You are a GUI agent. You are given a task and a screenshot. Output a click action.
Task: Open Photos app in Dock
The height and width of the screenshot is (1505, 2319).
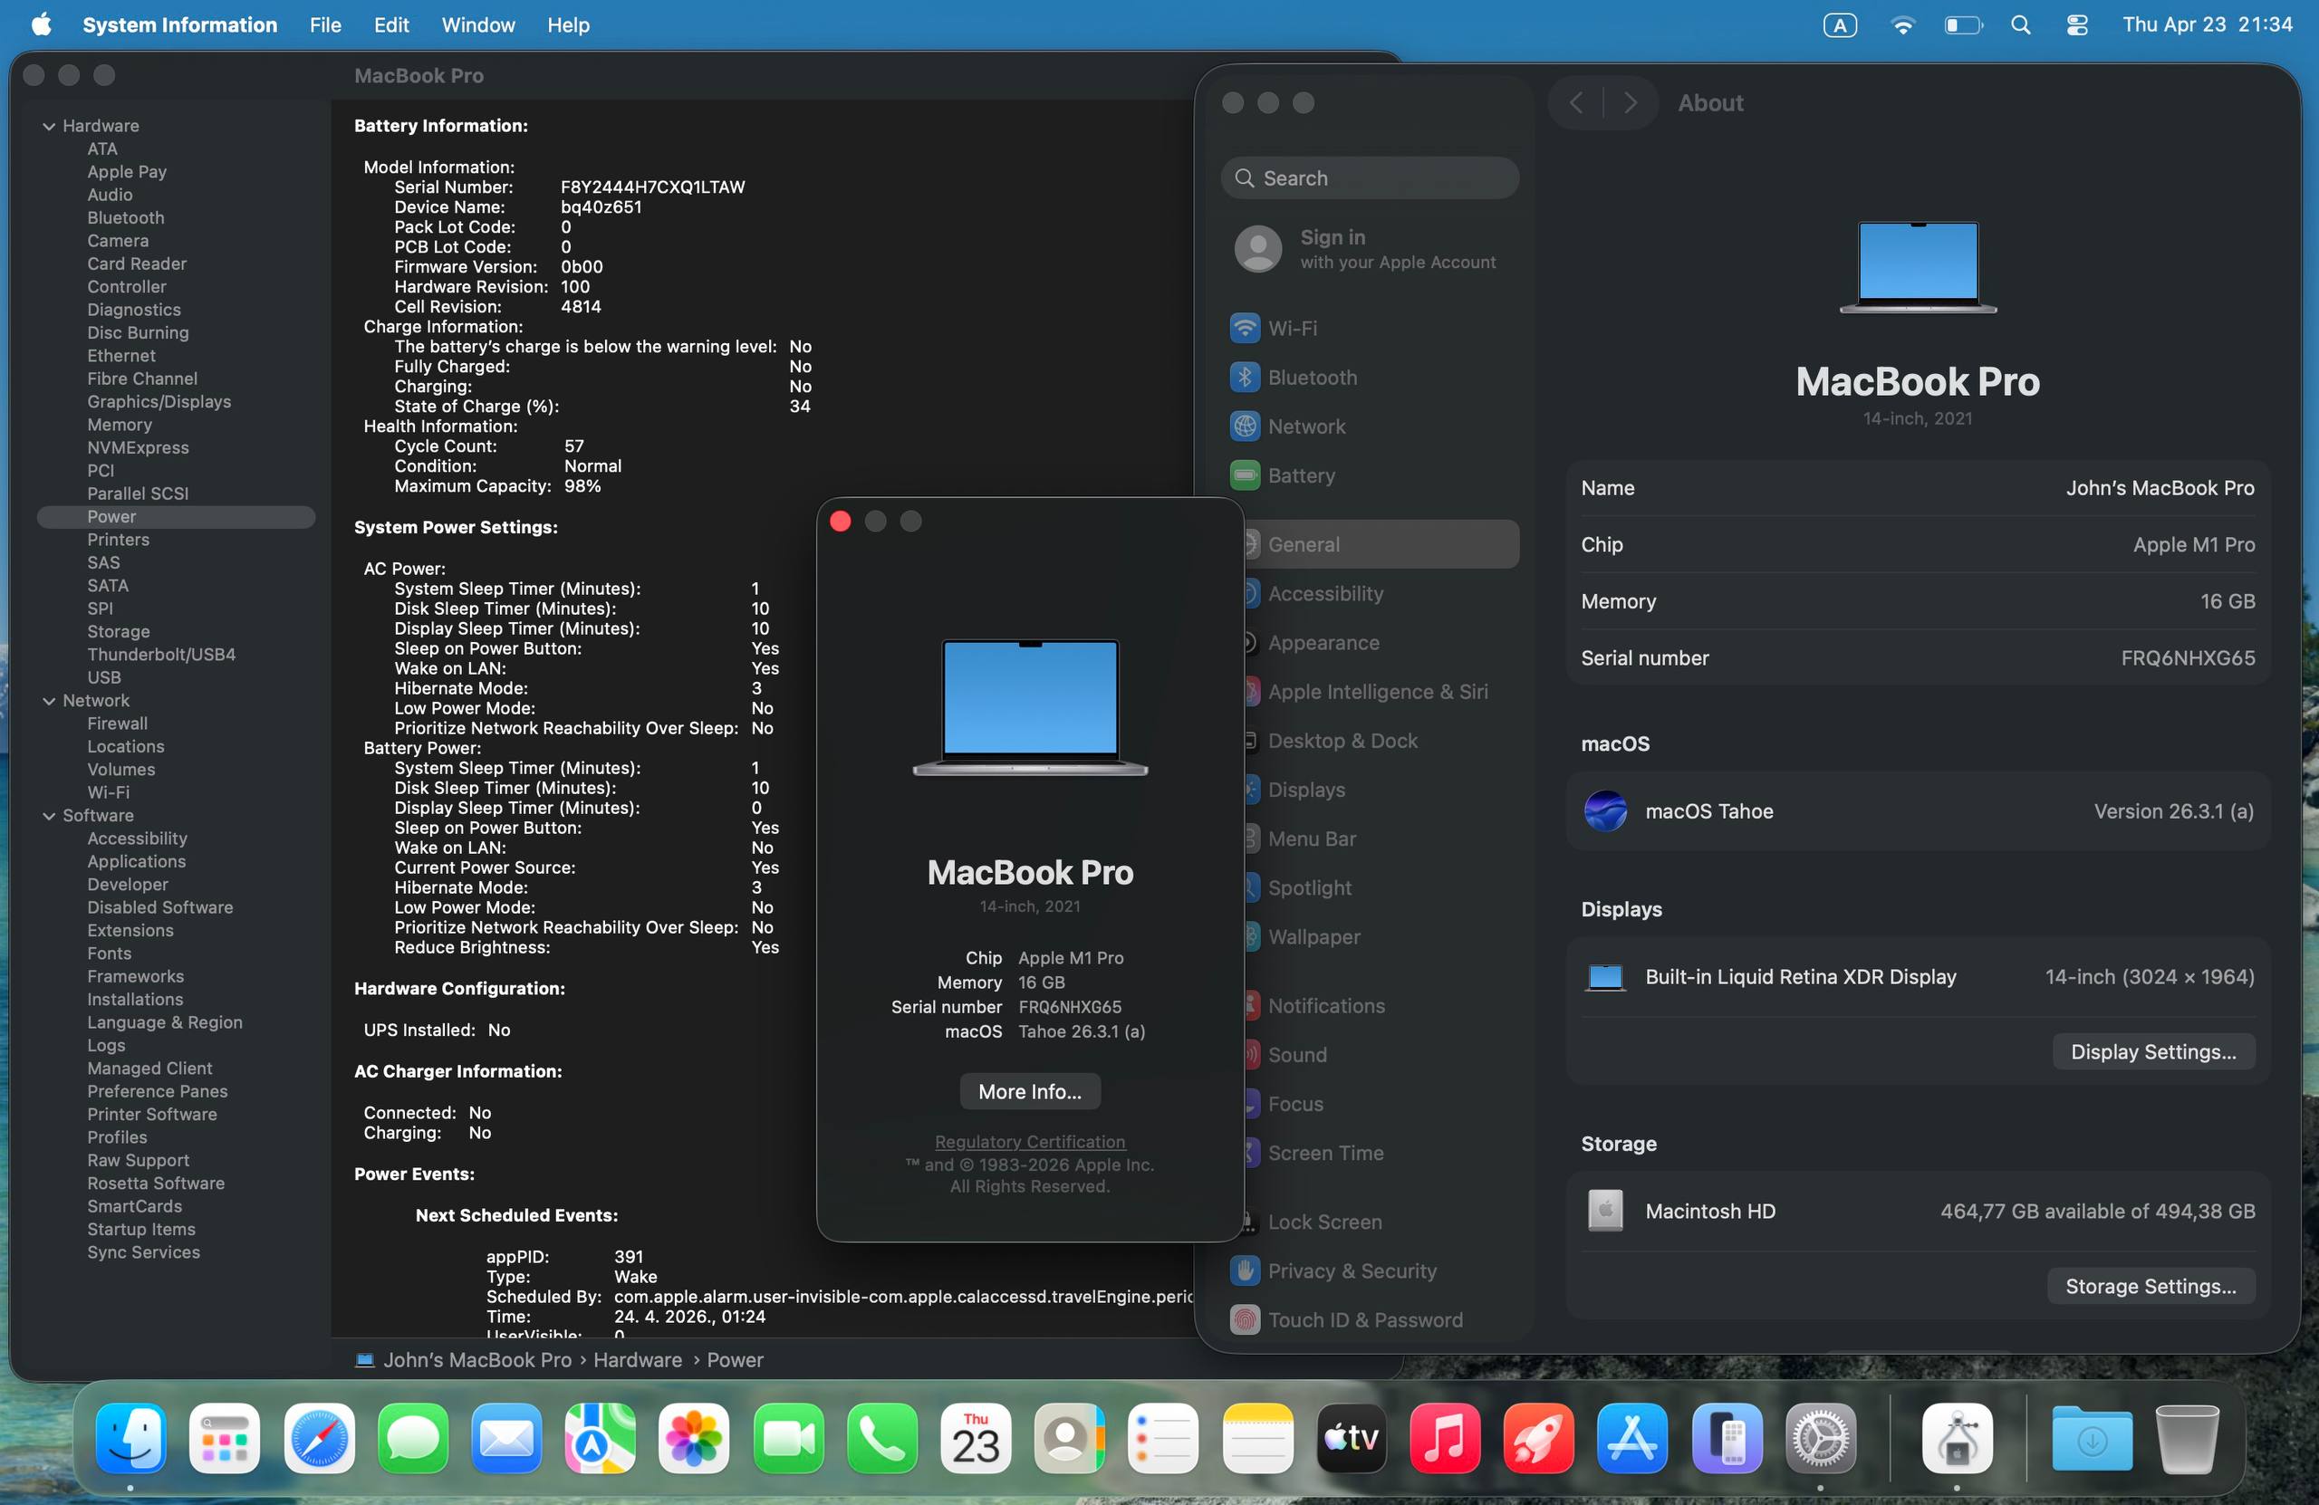[694, 1438]
